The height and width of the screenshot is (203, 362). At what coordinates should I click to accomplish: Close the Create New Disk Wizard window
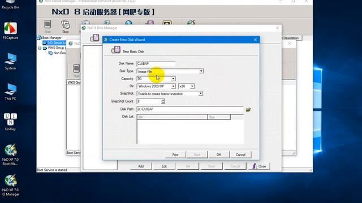pos(255,40)
